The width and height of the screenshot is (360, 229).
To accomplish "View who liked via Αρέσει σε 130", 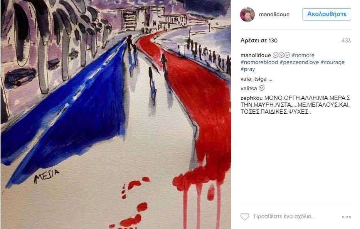I will (x=259, y=40).
